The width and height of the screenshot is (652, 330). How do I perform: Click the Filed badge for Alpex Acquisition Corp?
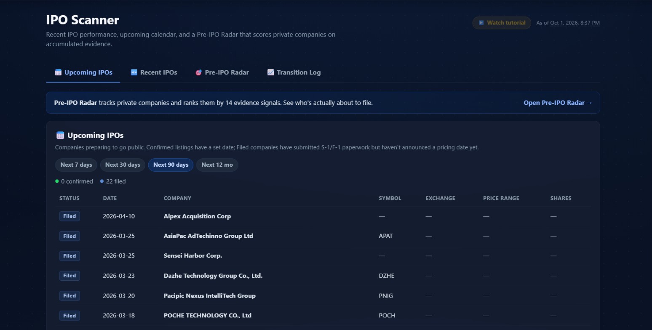[x=69, y=216]
